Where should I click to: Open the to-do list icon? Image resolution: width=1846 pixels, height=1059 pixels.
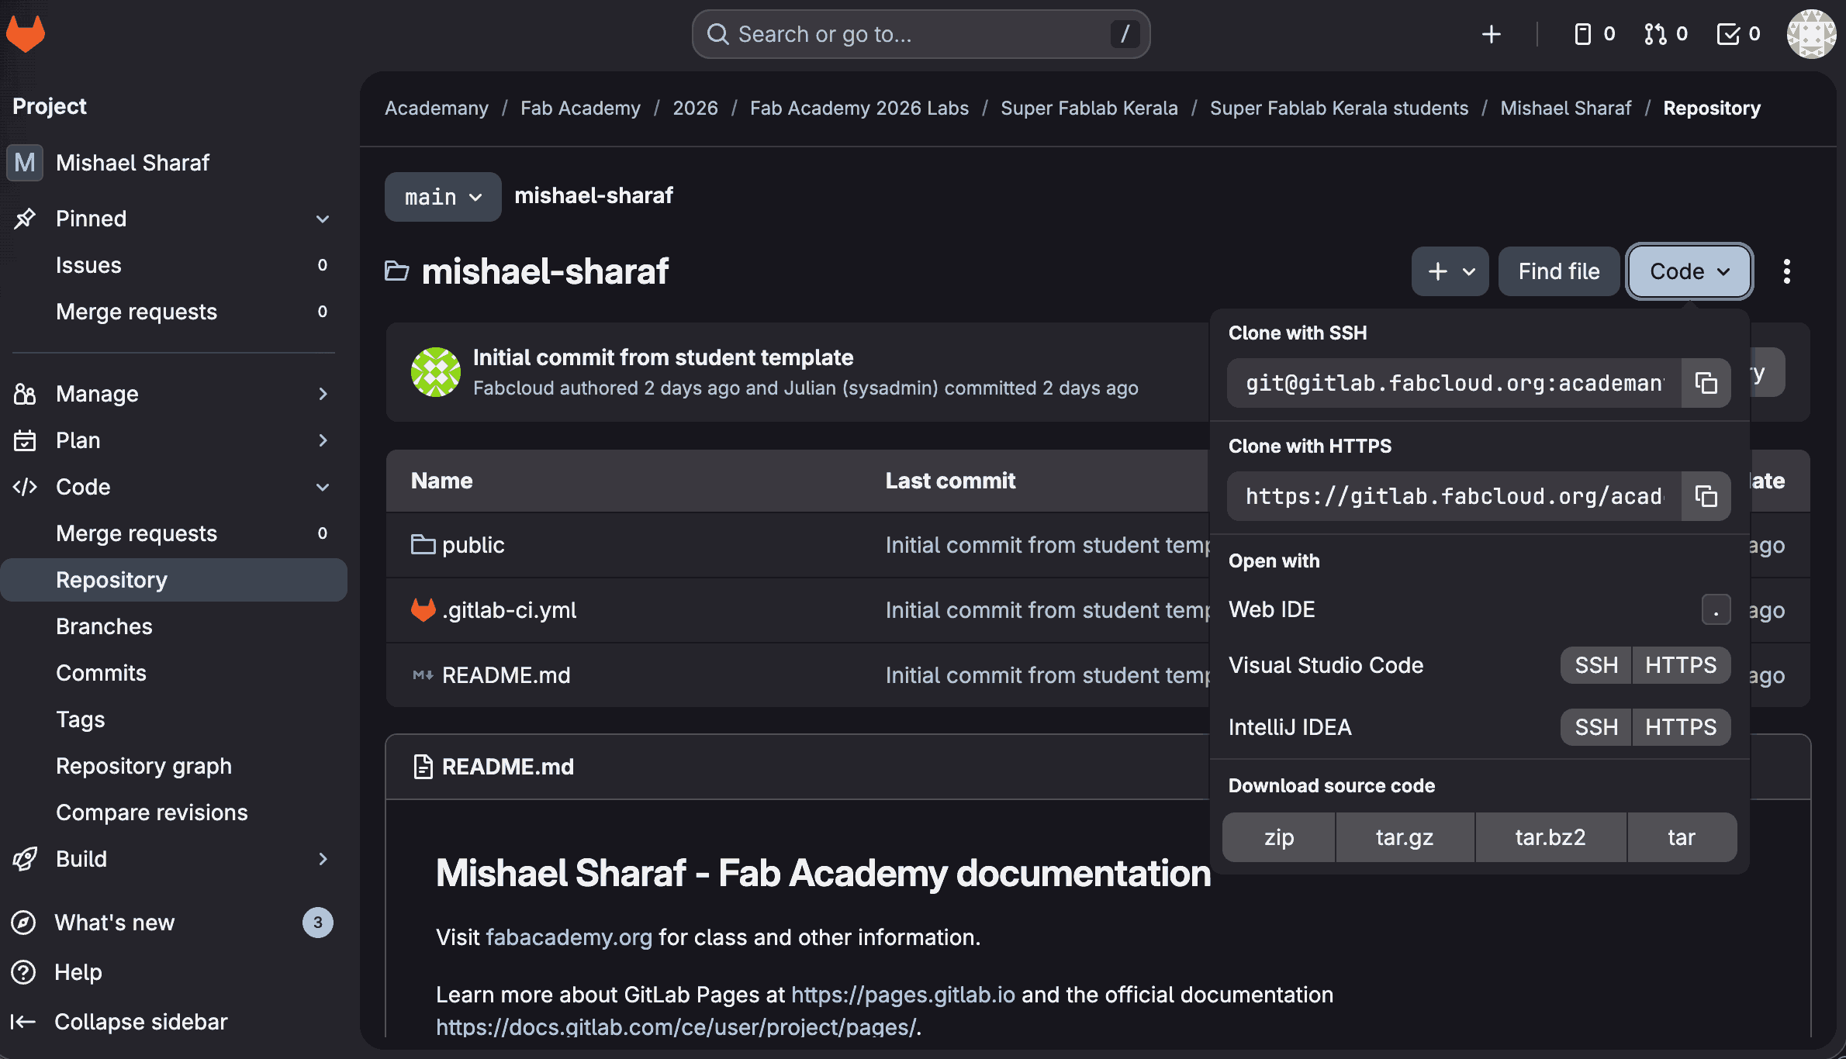click(1738, 34)
